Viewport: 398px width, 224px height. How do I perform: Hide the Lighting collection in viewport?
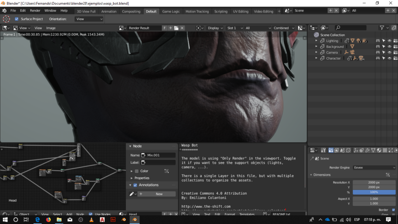coord(389,41)
